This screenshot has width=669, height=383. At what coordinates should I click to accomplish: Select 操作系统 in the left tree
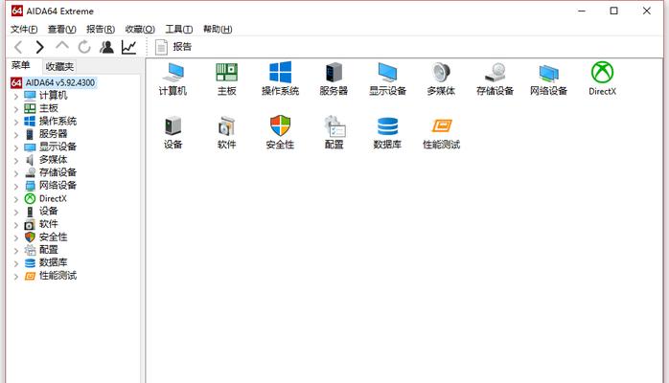pyautogui.click(x=58, y=121)
